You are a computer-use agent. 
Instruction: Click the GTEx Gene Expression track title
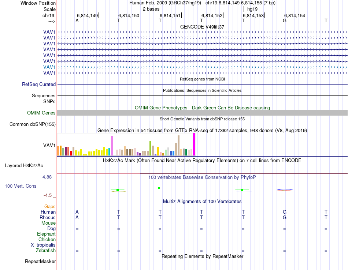[x=202, y=130]
